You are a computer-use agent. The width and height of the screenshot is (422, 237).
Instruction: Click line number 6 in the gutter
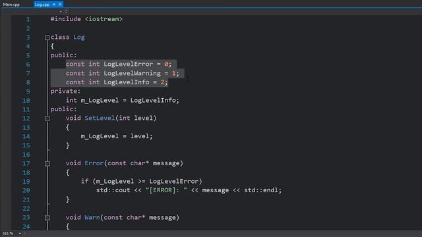click(x=28, y=65)
